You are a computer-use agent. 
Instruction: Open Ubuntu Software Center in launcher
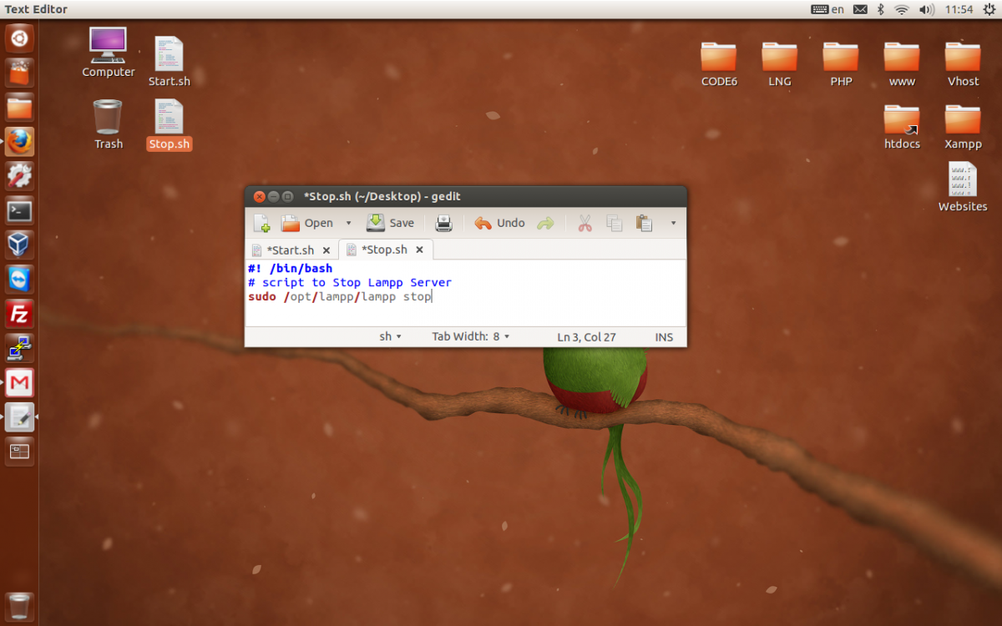(x=19, y=73)
